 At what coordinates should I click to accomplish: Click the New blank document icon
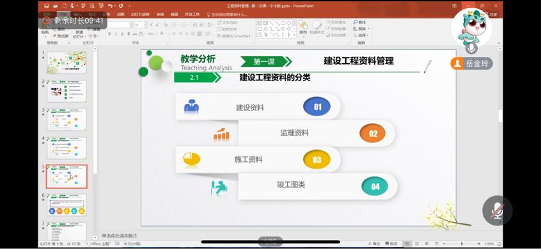(65, 6)
